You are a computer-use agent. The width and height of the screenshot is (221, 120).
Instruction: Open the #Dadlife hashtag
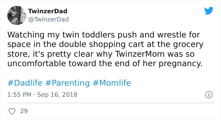25,83
